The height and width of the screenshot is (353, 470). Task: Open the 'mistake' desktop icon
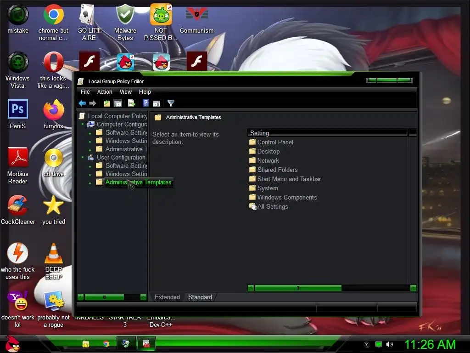point(18,19)
